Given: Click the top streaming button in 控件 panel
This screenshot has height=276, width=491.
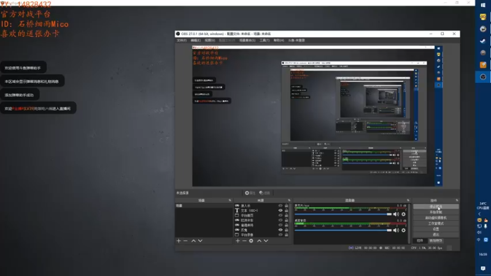Looking at the screenshot, I should (436, 207).
